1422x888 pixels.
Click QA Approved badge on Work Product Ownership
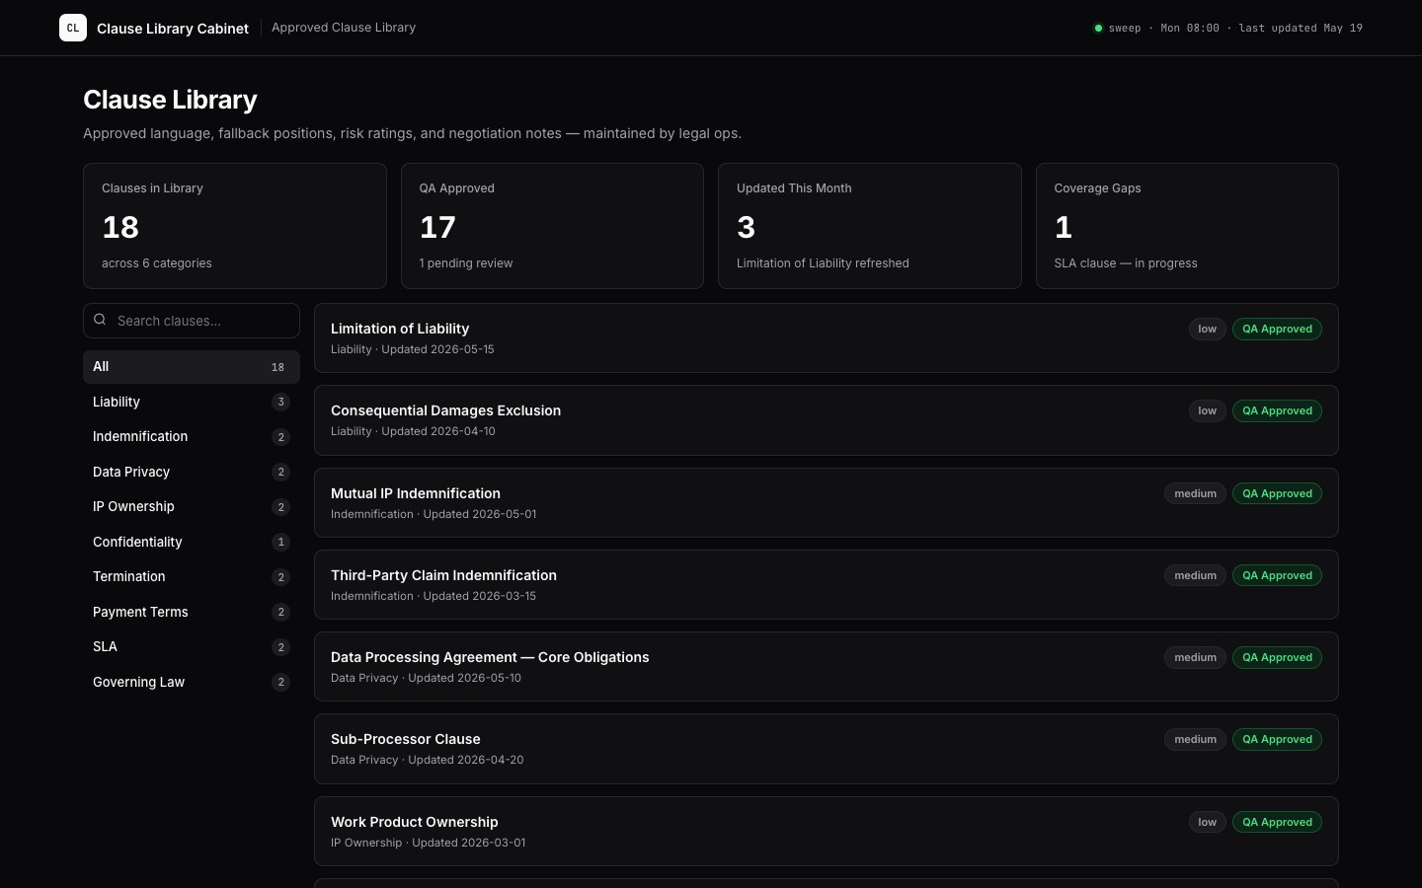[x=1277, y=822]
